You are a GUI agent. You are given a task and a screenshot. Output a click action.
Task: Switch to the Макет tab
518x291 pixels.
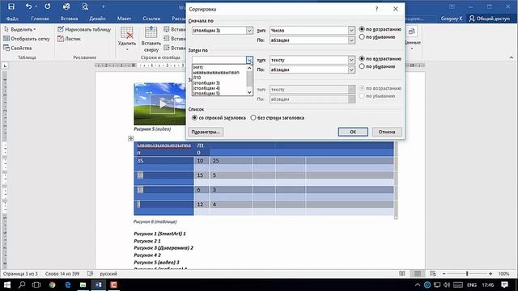pos(124,19)
